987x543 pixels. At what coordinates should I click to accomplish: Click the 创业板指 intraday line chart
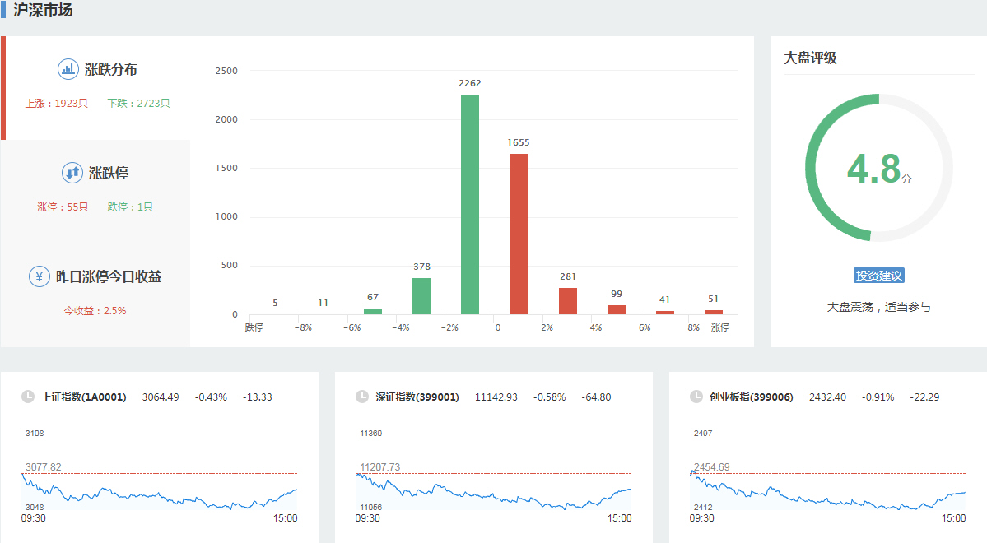pos(827,491)
